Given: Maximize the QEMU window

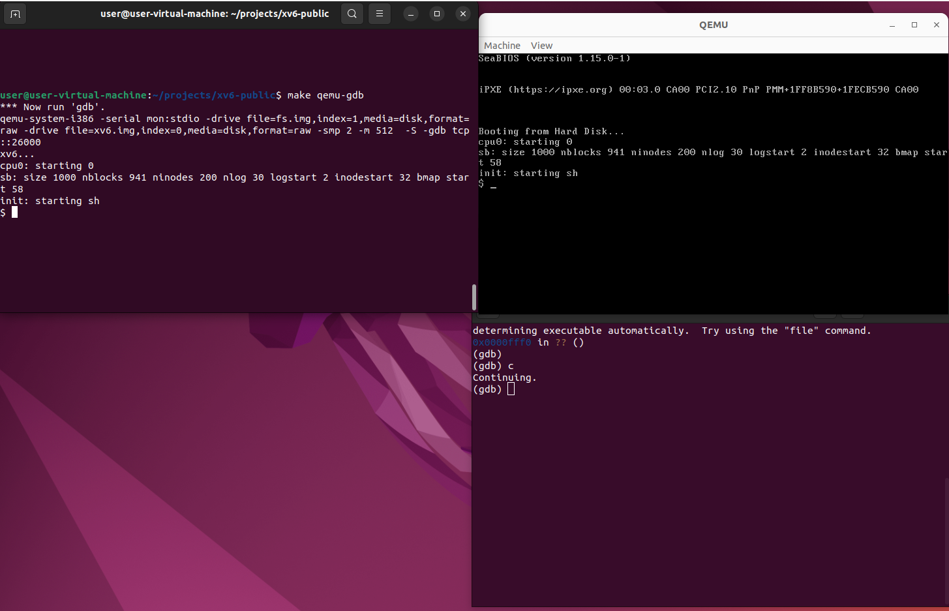Looking at the screenshot, I should [x=914, y=25].
